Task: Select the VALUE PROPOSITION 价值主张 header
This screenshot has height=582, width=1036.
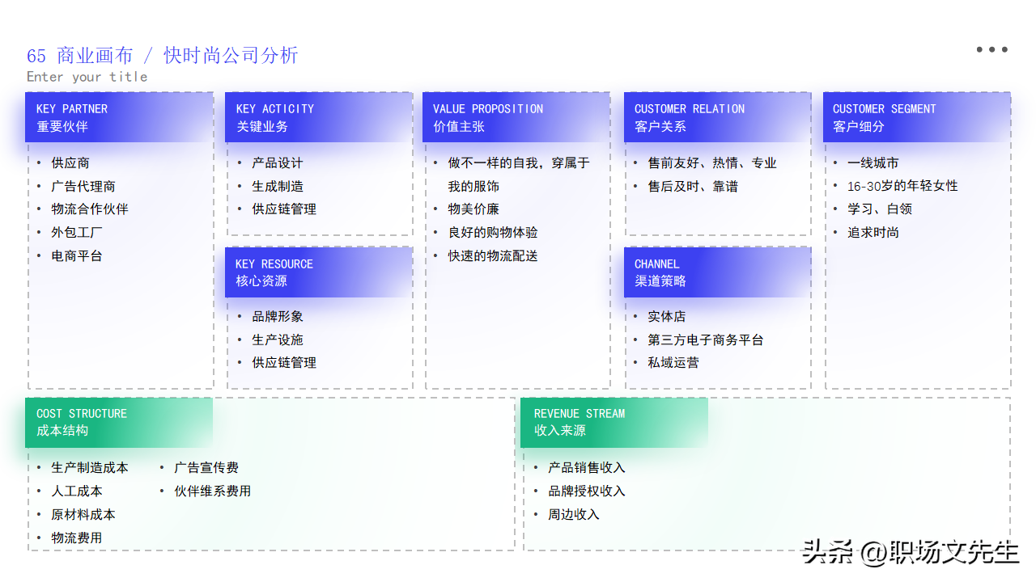Action: pos(516,117)
